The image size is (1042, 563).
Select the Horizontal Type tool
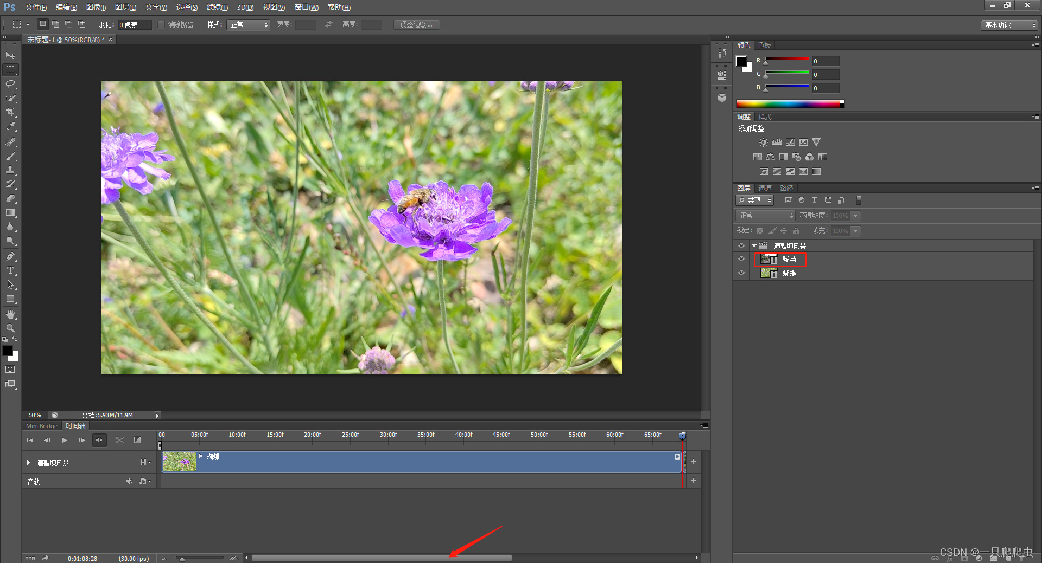click(10, 270)
